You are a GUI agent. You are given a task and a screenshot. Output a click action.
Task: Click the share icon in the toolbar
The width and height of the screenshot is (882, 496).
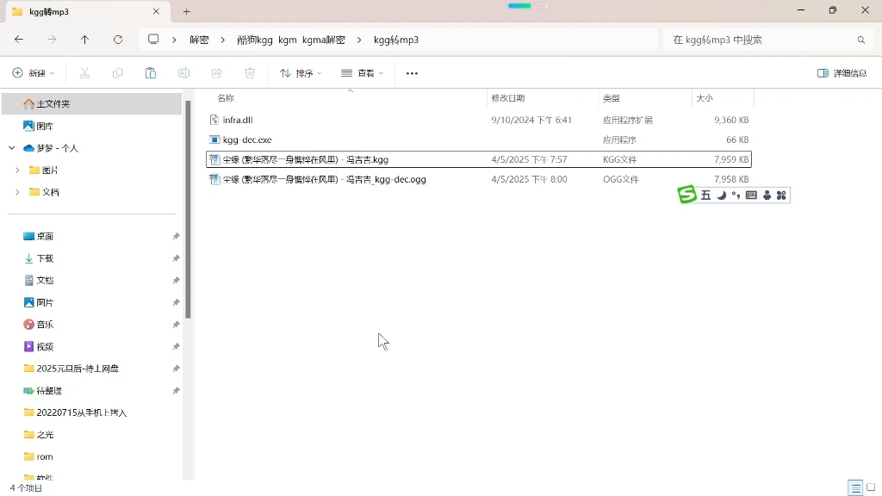pyautogui.click(x=216, y=73)
